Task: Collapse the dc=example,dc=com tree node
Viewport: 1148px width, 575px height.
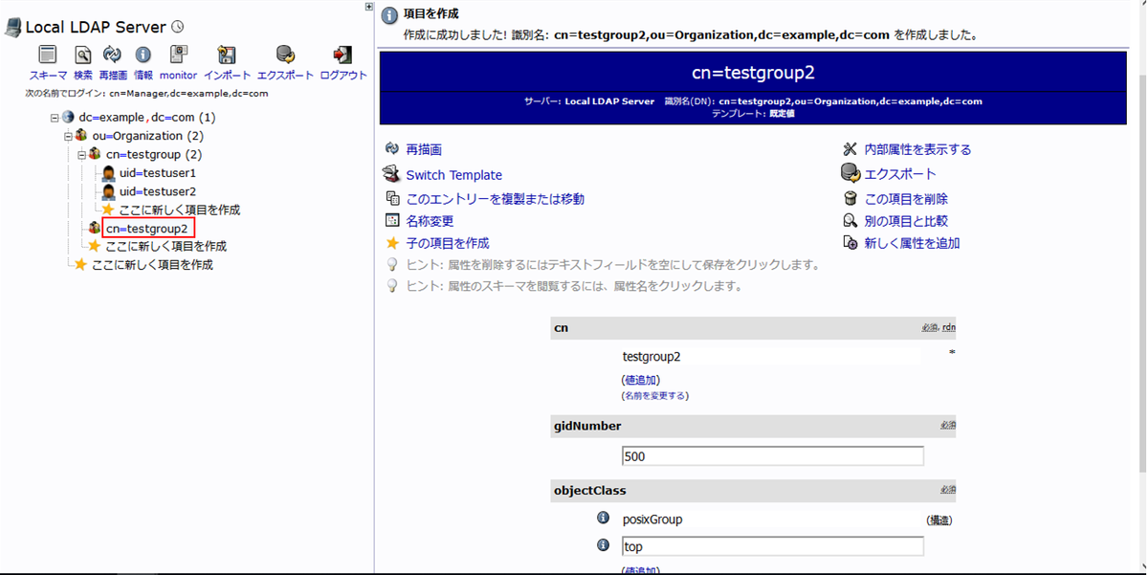Action: [55, 118]
